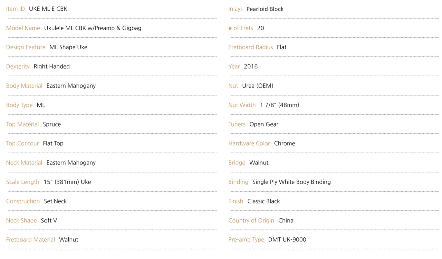Screen dimensions: 442x259
Task: Select the Country of Origin label
Action: coord(251,221)
